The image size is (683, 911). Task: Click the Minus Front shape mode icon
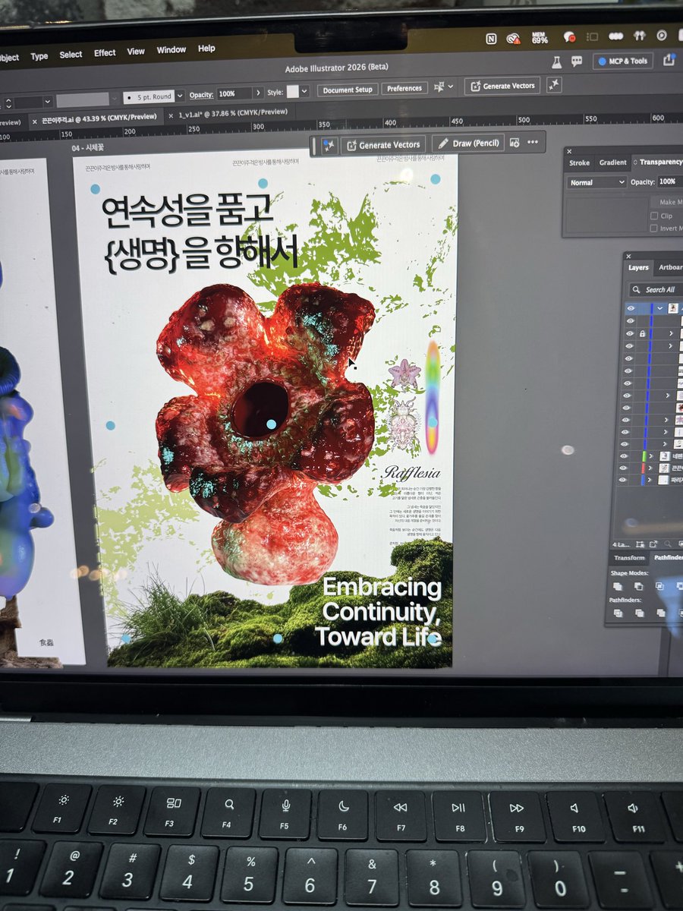coord(639,586)
